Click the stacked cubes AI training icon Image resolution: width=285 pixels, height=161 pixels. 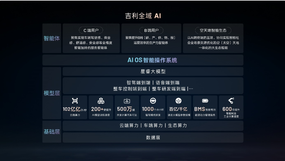[101, 101]
